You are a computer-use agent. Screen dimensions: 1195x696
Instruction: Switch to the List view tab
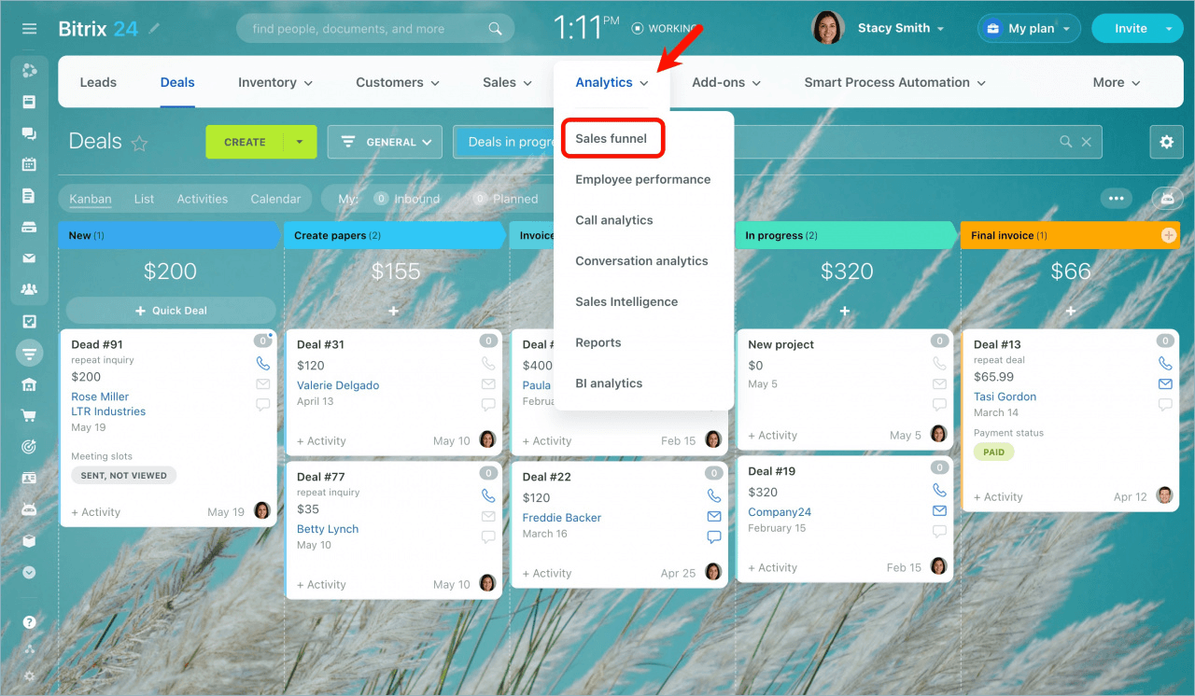[x=144, y=199]
